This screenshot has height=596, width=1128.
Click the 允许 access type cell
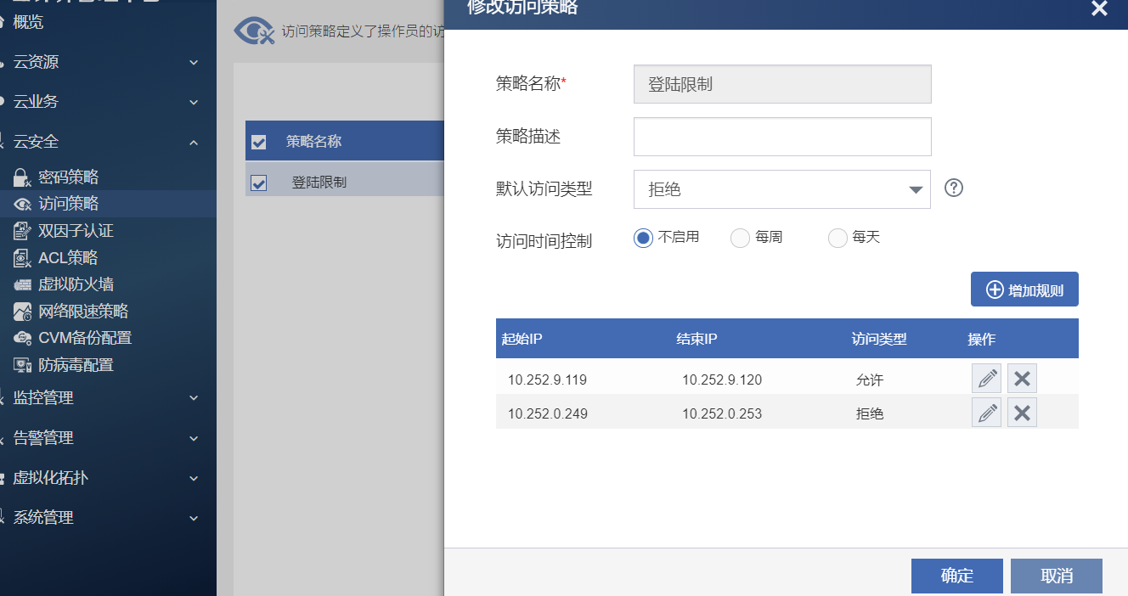870,380
